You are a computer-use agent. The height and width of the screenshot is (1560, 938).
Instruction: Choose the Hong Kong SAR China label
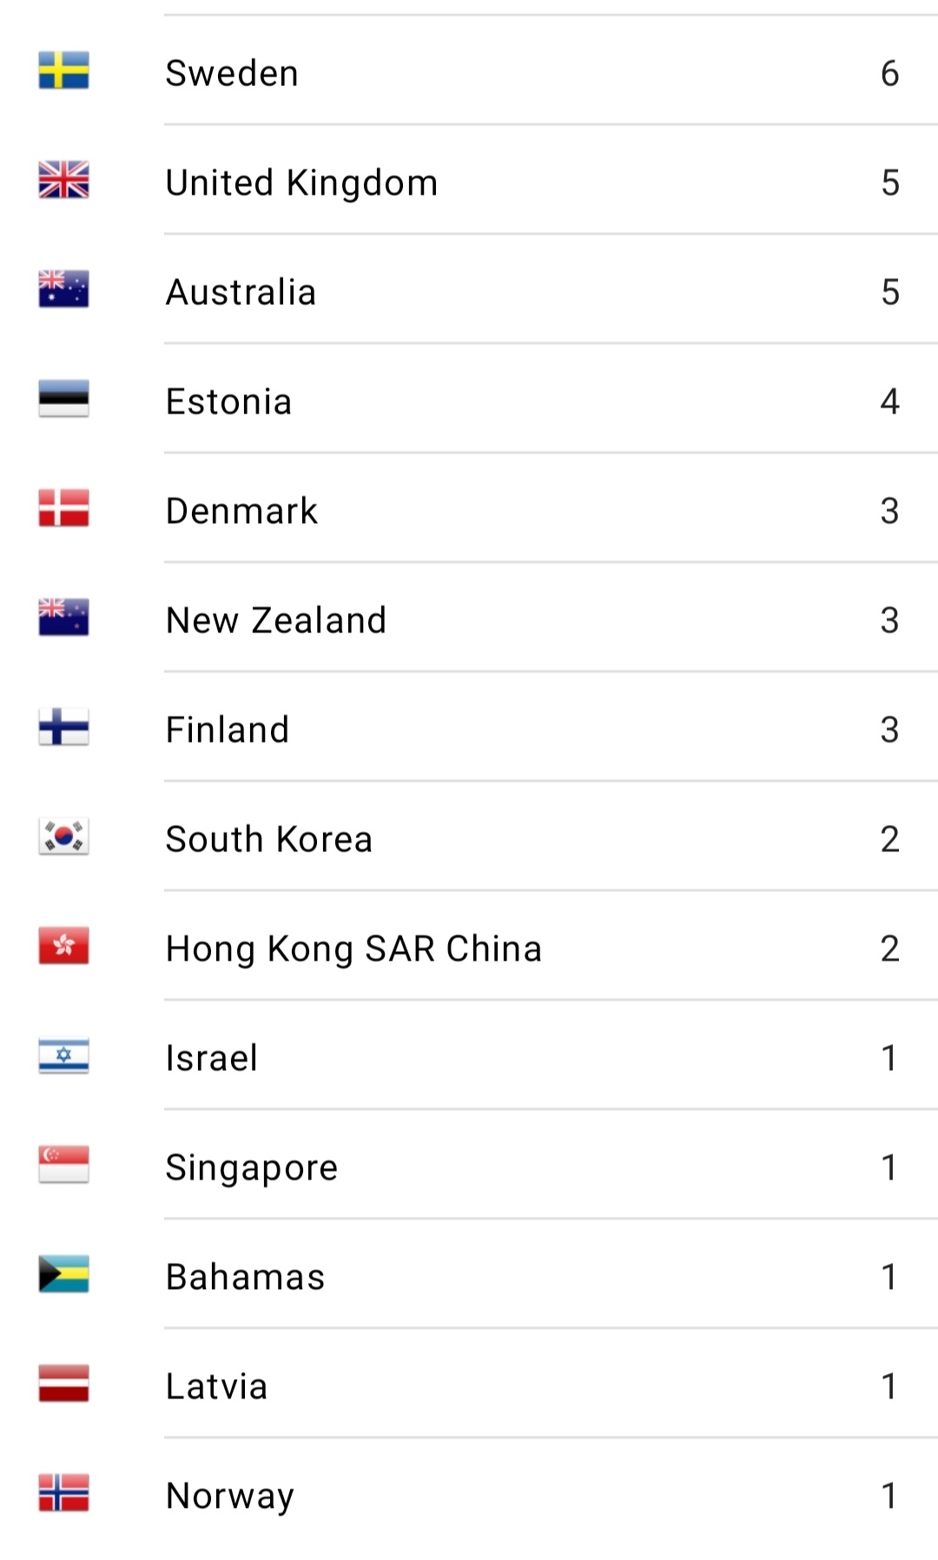tap(353, 949)
